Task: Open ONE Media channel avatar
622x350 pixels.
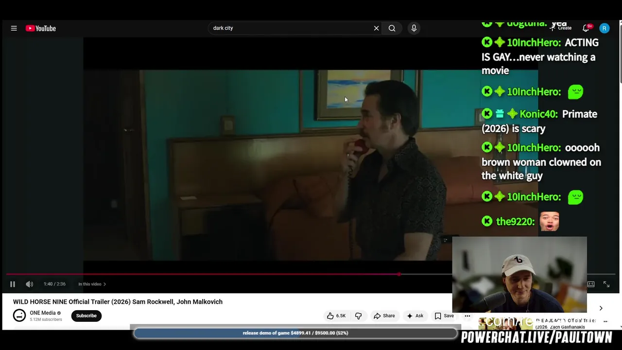Action: (19, 315)
